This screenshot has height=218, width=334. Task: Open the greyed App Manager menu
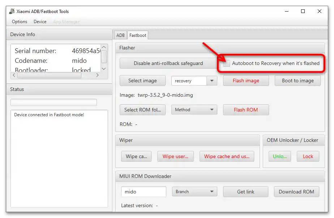point(66,22)
